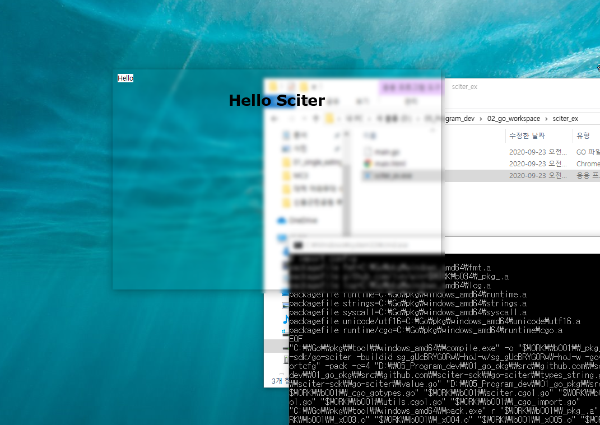The width and height of the screenshot is (600, 425).
Task: Click the highlighted row's '2020-09-23 오전...' date
Action: tap(538, 176)
